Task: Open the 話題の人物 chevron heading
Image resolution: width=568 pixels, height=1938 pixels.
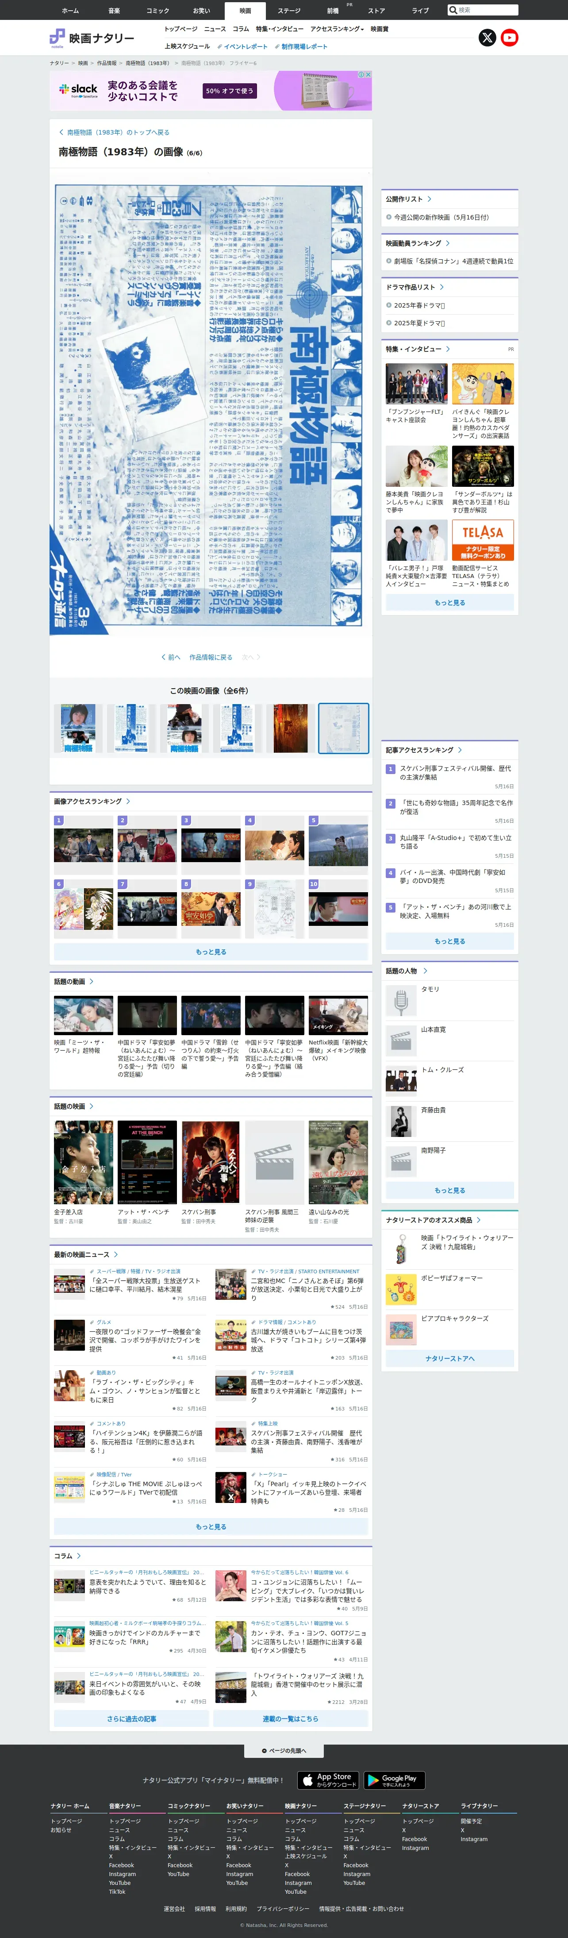Action: coord(406,971)
